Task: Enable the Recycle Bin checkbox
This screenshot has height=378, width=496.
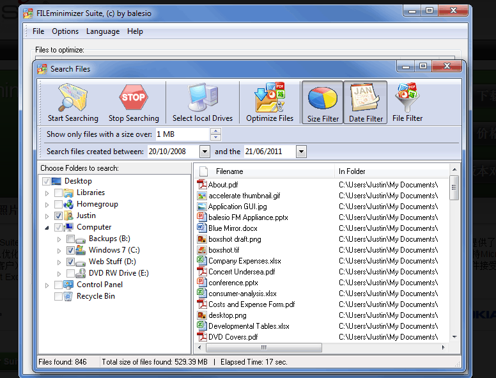Action: (x=59, y=296)
